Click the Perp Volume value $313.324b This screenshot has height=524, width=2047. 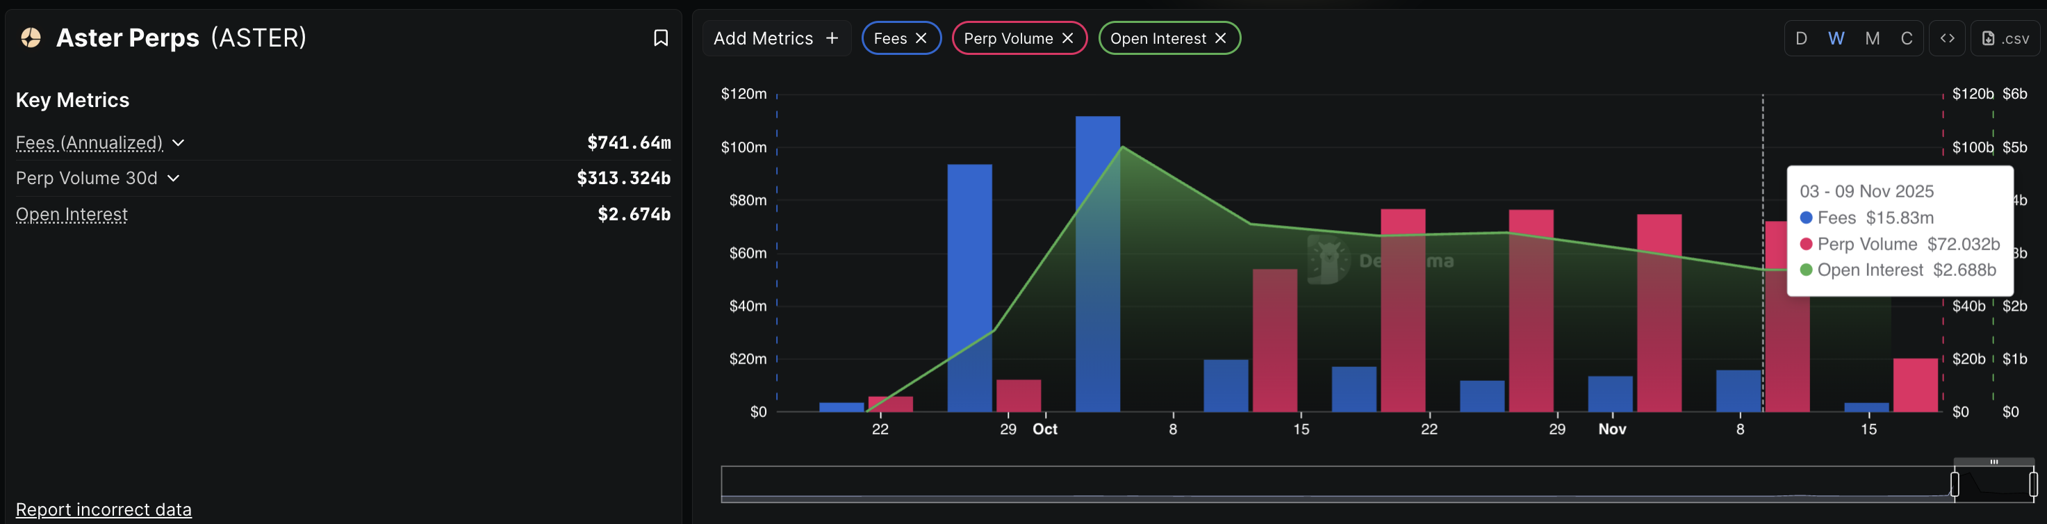pyautogui.click(x=624, y=178)
